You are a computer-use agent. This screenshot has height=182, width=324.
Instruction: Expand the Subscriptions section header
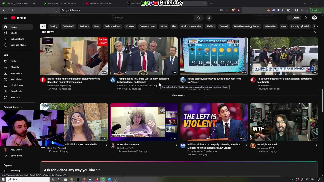(13, 107)
